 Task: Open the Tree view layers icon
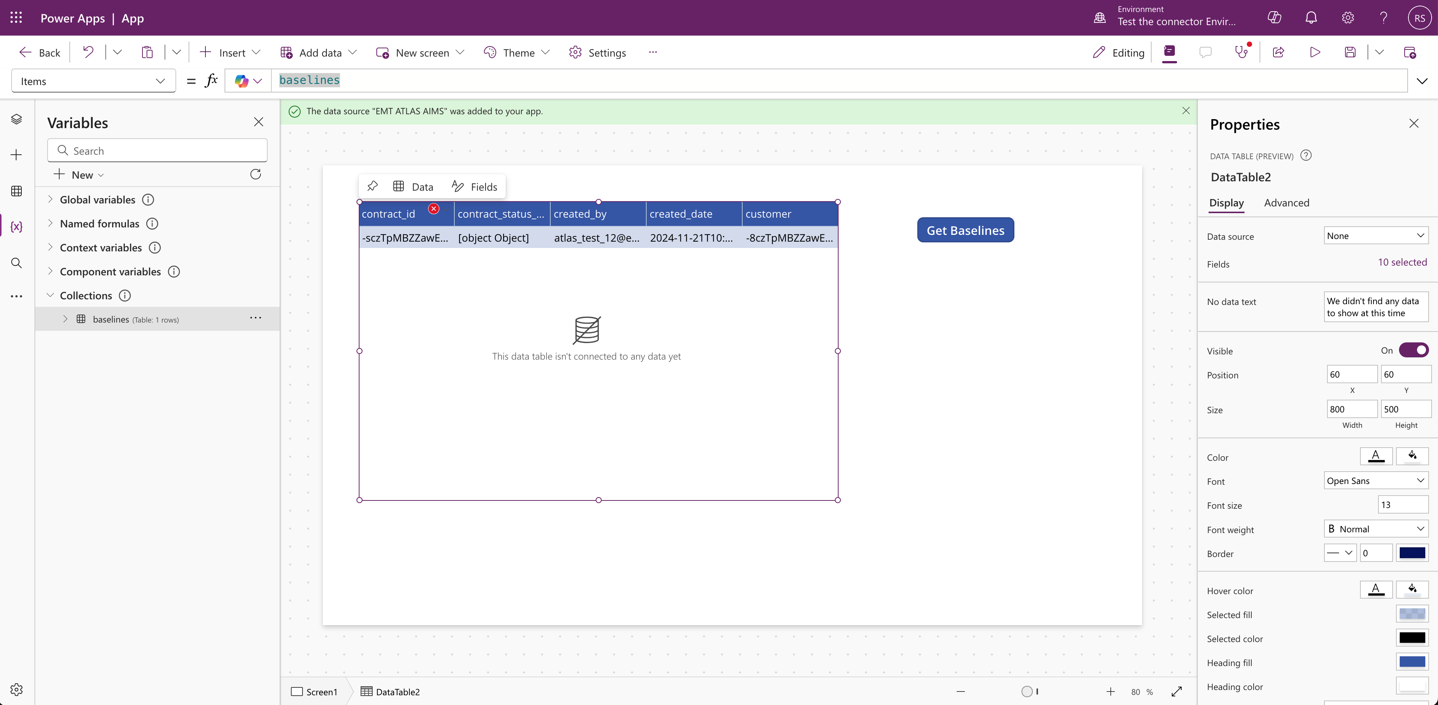(x=16, y=119)
